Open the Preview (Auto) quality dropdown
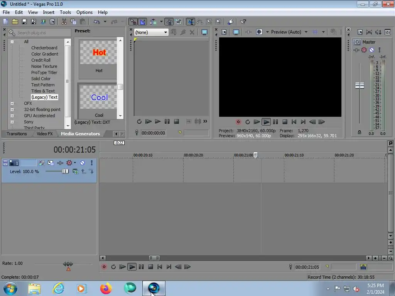 click(x=306, y=32)
